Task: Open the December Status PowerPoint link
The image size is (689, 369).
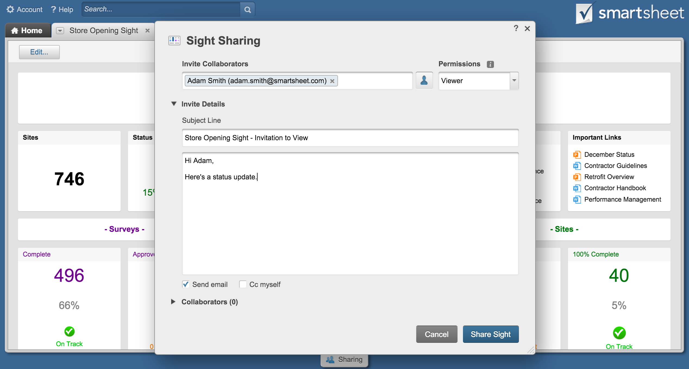Action: tap(609, 155)
